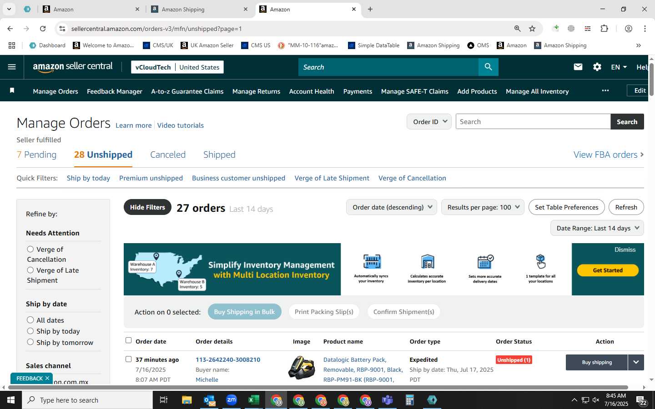Select the Ship by today radio filter
655x409 pixels.
coord(30,331)
